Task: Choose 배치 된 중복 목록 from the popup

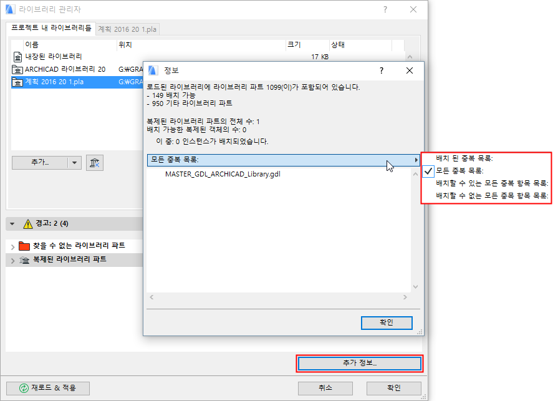Action: (486, 158)
